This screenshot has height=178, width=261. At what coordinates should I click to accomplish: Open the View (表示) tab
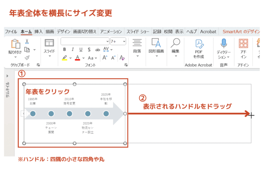179,32
